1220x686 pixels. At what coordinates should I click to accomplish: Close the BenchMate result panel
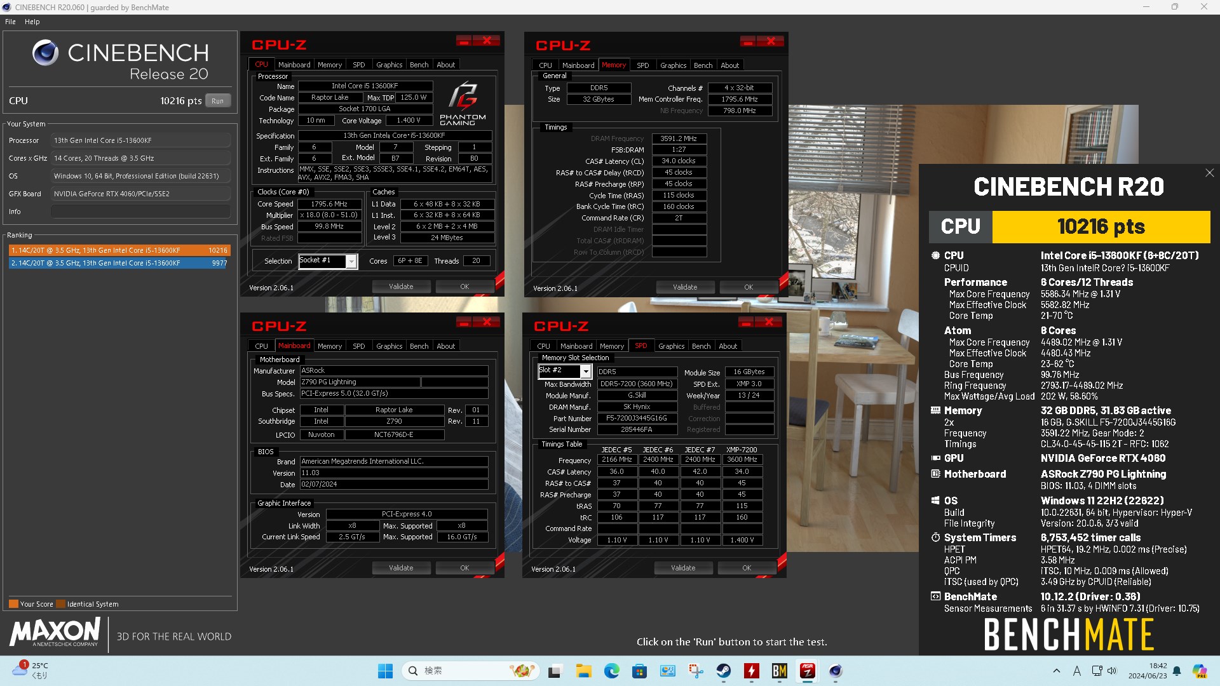click(x=1209, y=173)
